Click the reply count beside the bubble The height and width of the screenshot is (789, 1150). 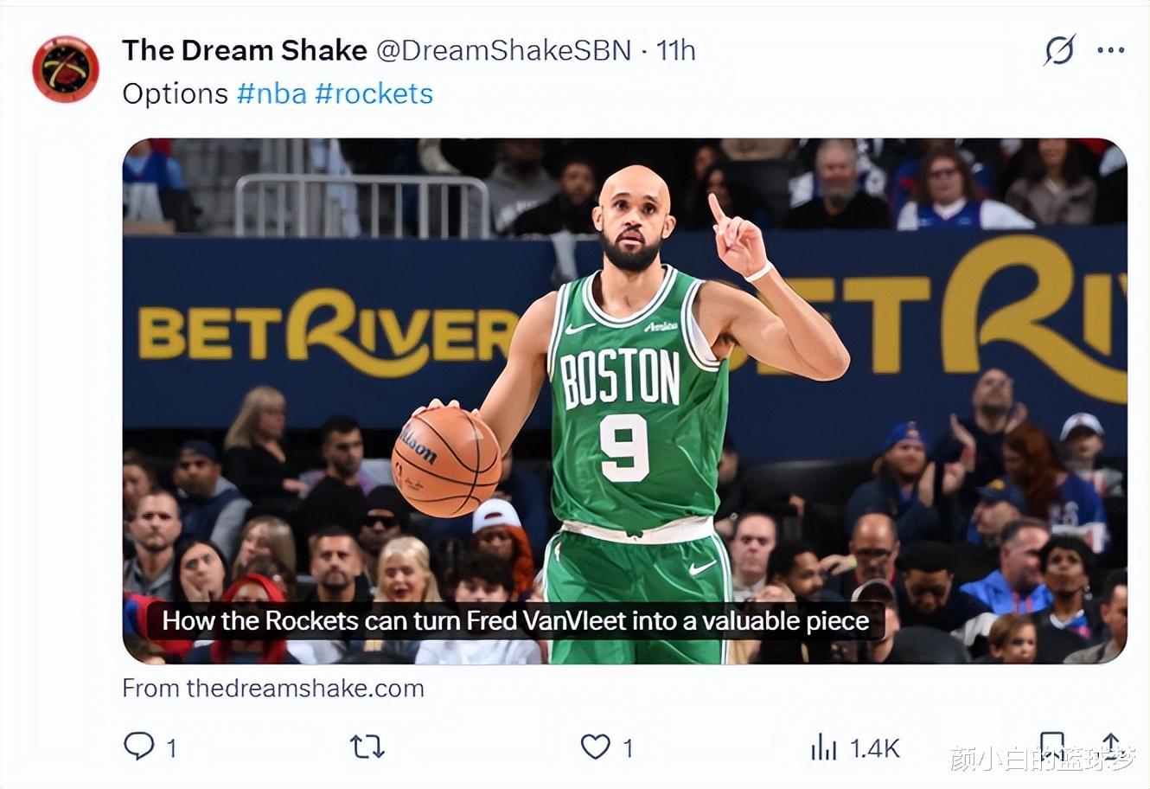tap(171, 747)
